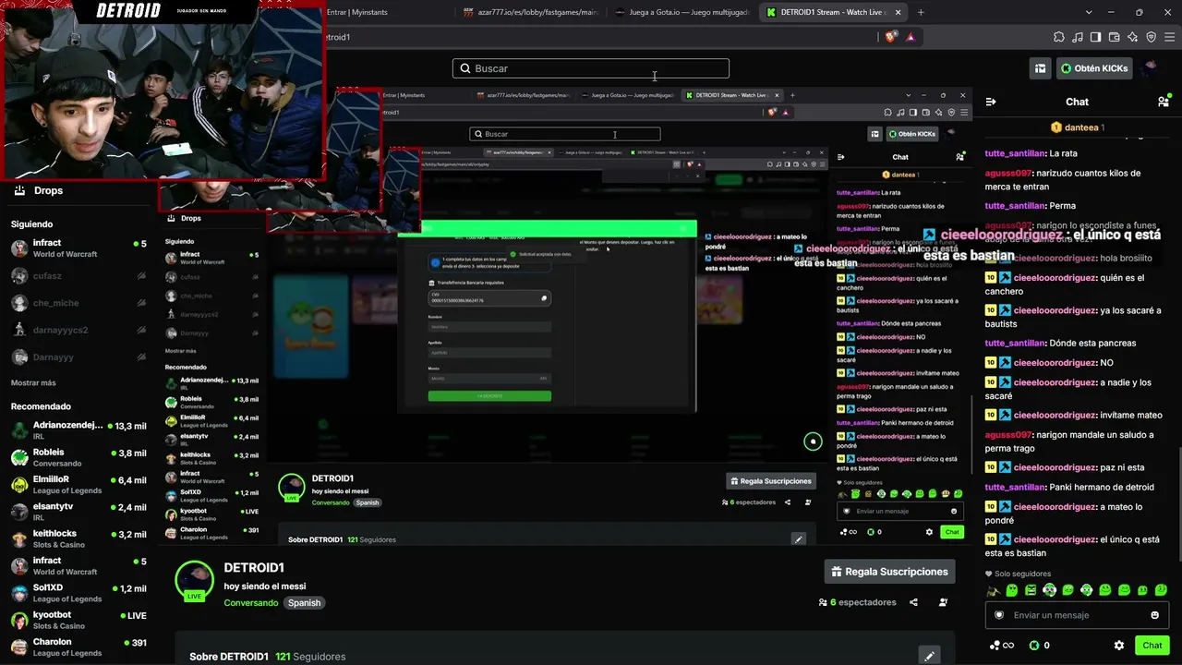Open darnayyycs2 channel in followed list

(x=78, y=330)
